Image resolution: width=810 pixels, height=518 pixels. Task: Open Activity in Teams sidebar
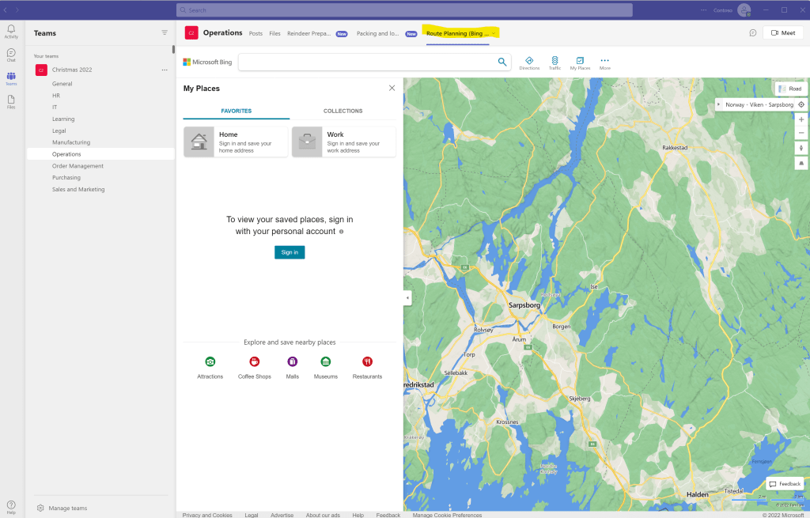(x=11, y=32)
